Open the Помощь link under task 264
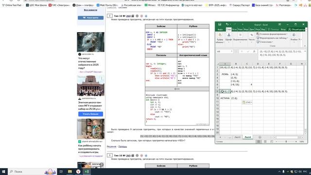The height and width of the screenshot is (175, 311). (122, 147)
